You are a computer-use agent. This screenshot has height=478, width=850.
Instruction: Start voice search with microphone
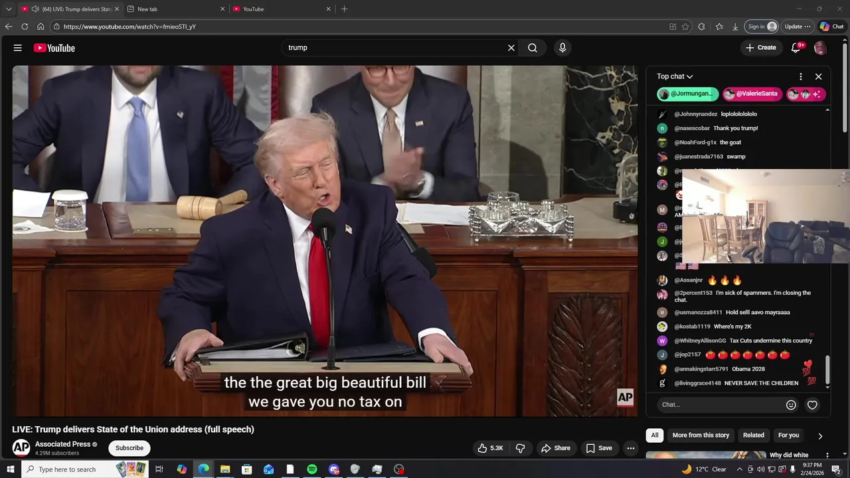[x=562, y=48]
